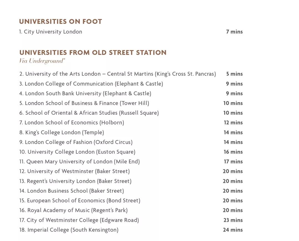Click '10 mins' beside School of Oriental & African Studies
The width and height of the screenshot is (299, 241).
click(x=233, y=113)
